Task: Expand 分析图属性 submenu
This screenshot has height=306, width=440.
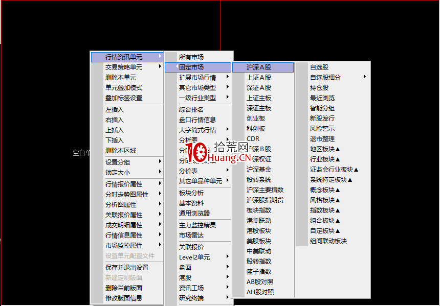Action: 127,204
